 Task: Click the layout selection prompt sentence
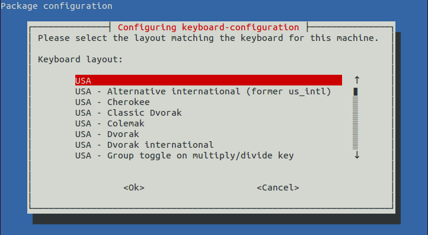click(209, 38)
